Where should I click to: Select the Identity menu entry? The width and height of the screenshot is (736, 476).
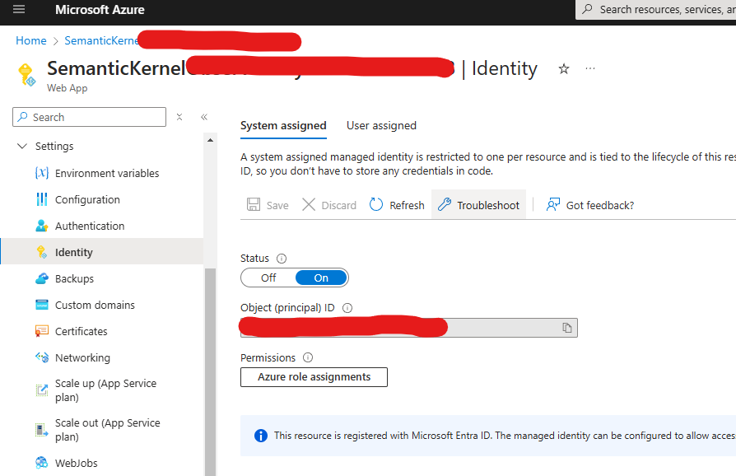(102, 252)
